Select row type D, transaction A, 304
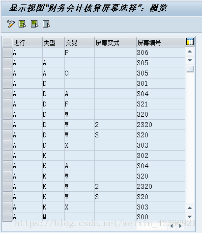202x233 pixels. point(7,94)
